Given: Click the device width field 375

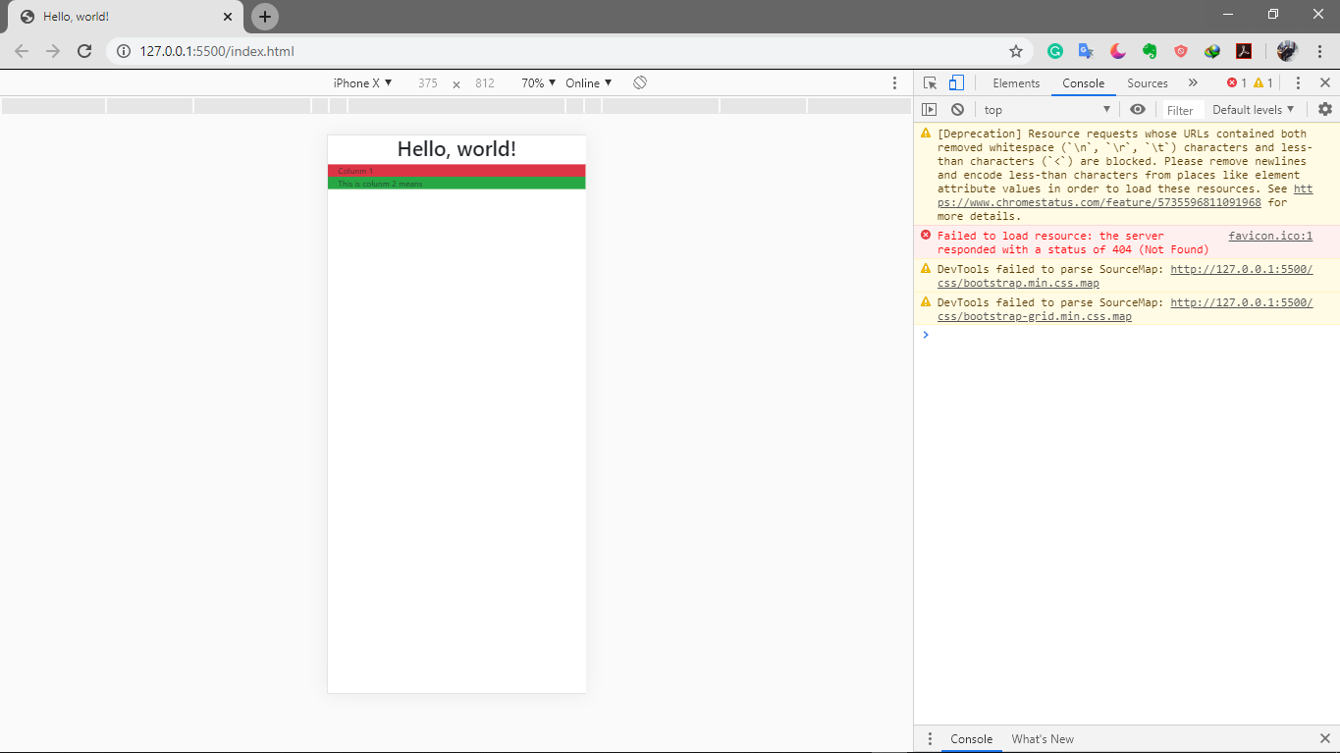Looking at the screenshot, I should click(x=427, y=83).
